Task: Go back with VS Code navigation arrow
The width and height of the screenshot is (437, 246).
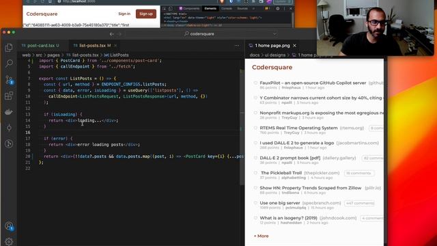Action: pos(112,34)
